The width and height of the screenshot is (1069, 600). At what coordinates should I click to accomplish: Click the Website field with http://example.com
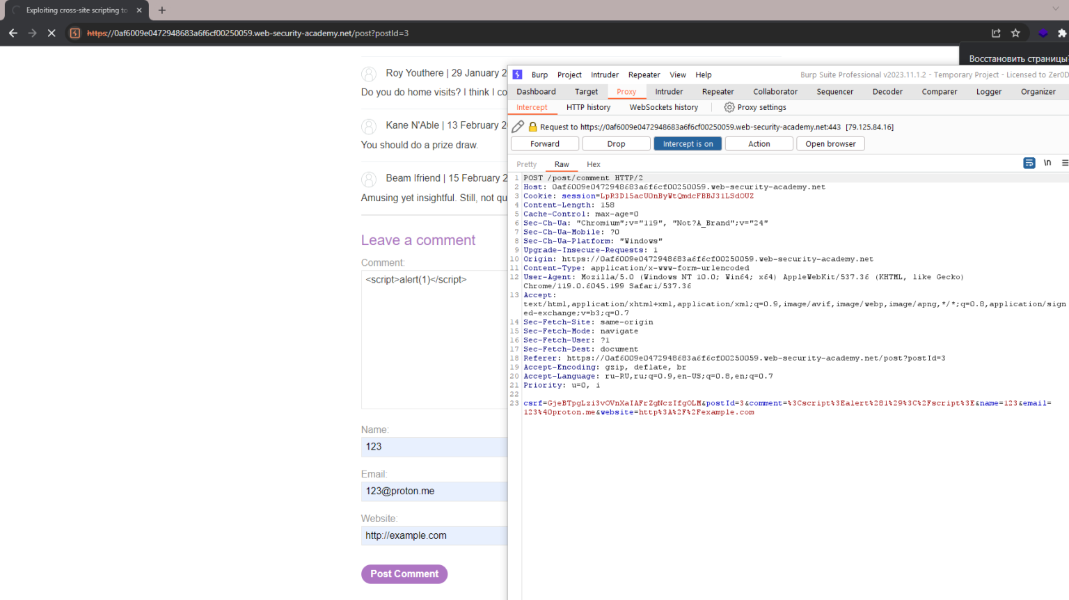pos(434,536)
